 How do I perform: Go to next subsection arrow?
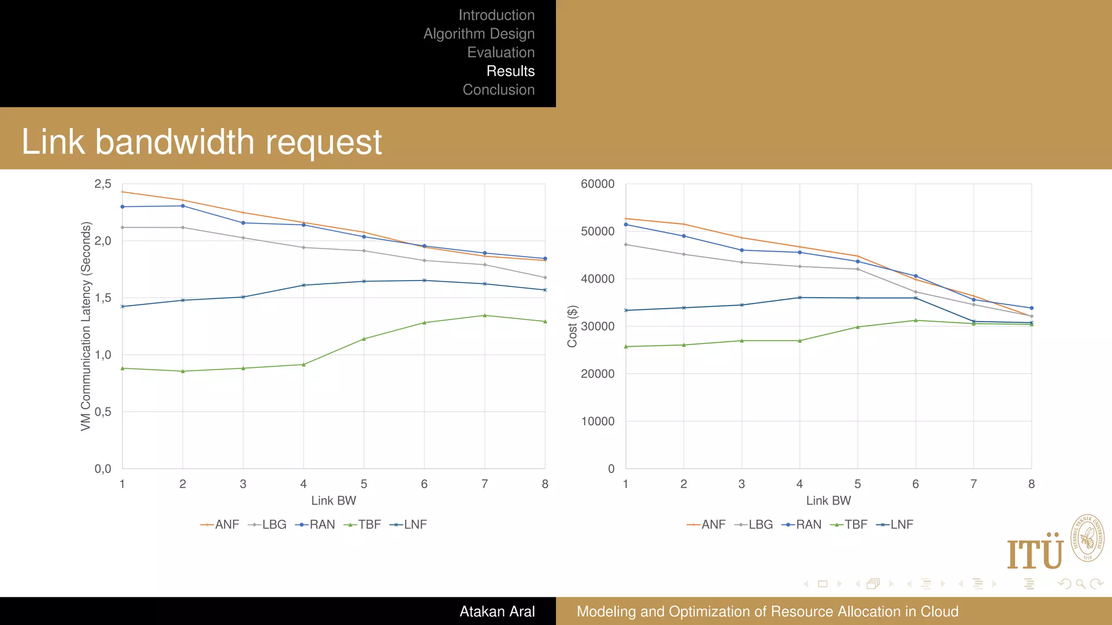coord(943,584)
